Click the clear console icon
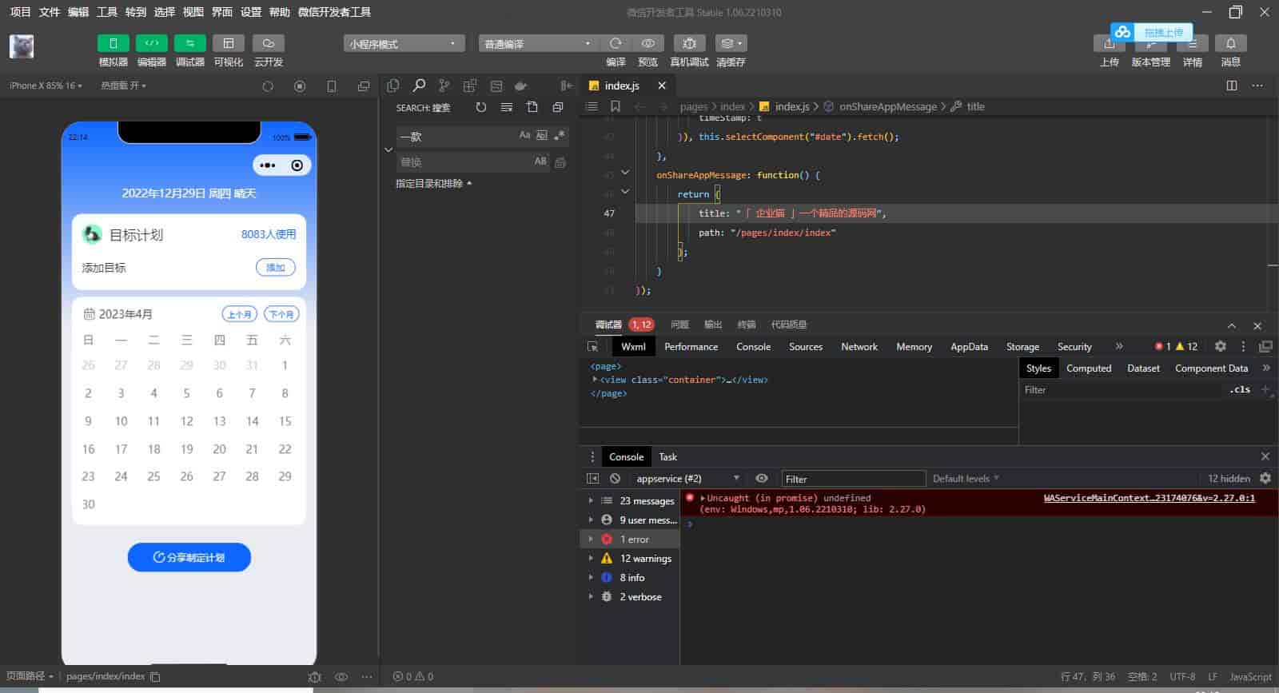 [x=615, y=479]
